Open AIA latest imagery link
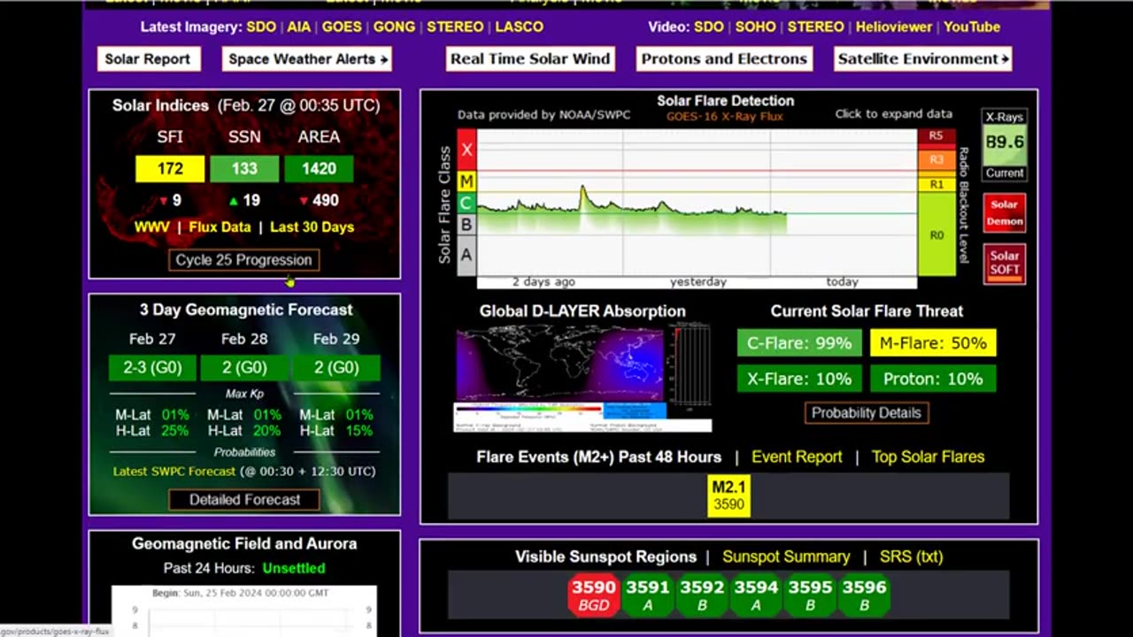This screenshot has height=637, width=1133. [299, 27]
